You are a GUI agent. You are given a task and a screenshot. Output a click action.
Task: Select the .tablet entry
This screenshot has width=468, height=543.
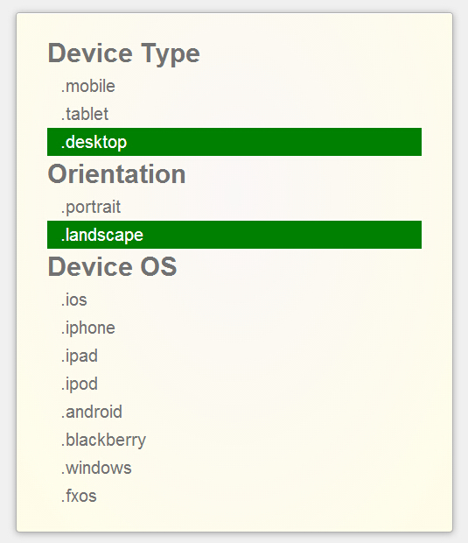coord(234,114)
